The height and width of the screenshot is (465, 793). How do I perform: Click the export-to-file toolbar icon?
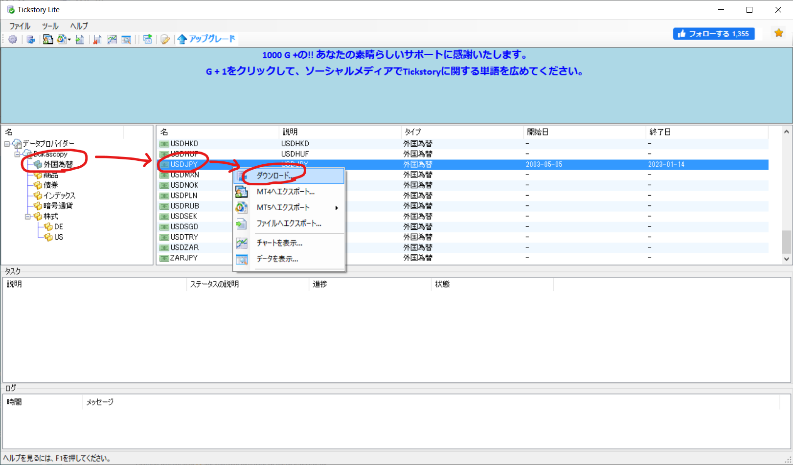pos(80,39)
